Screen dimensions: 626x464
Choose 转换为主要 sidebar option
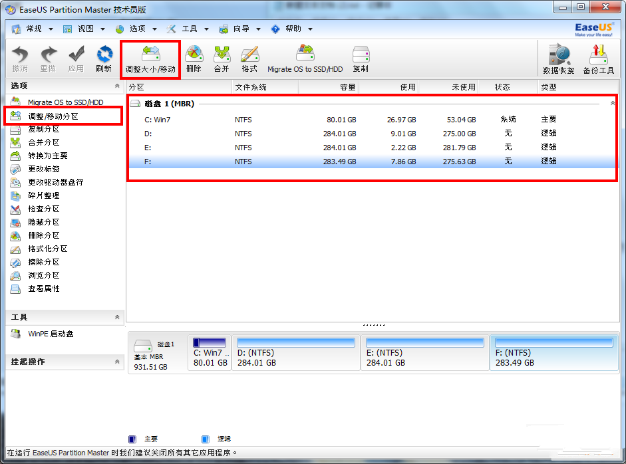point(39,156)
